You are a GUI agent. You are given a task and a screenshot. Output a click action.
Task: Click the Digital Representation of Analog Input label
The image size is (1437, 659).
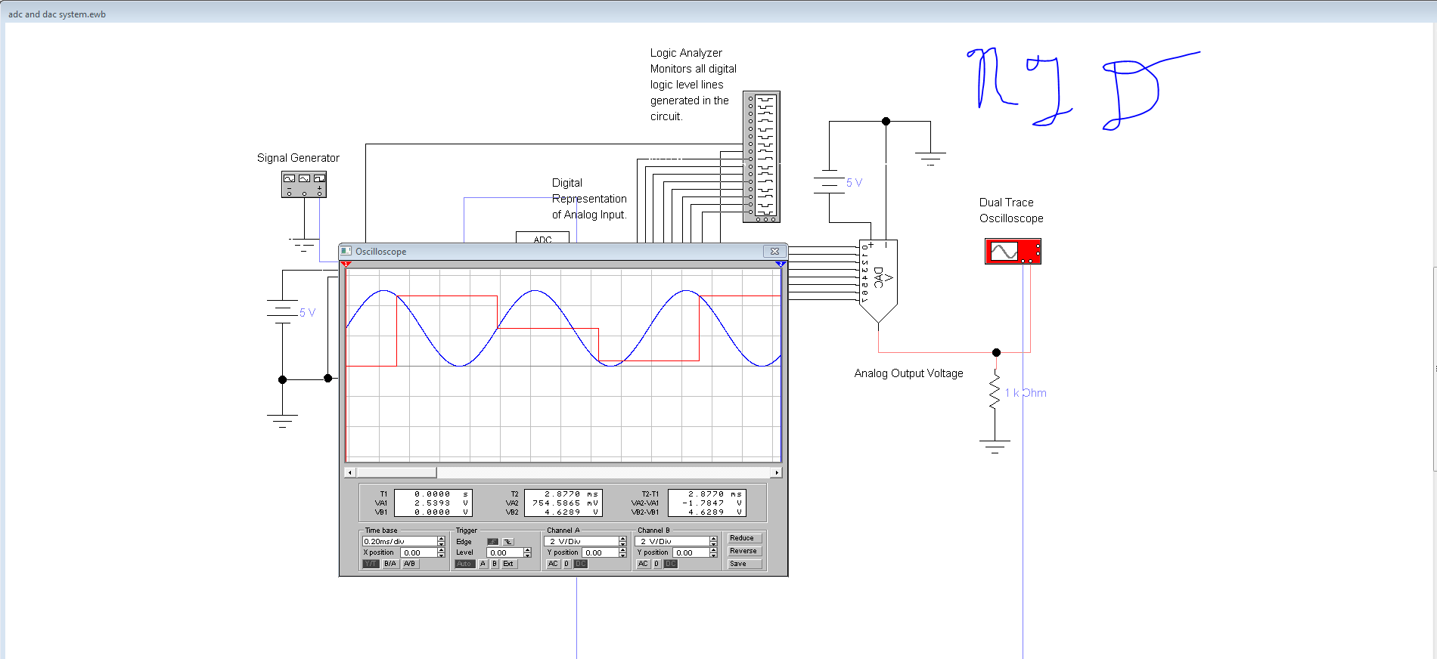(589, 199)
